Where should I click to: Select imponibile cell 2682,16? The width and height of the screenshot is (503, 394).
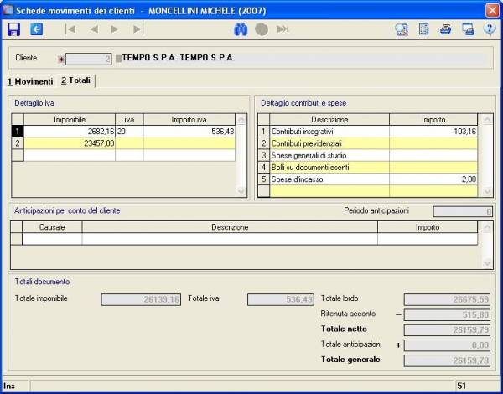click(x=70, y=132)
